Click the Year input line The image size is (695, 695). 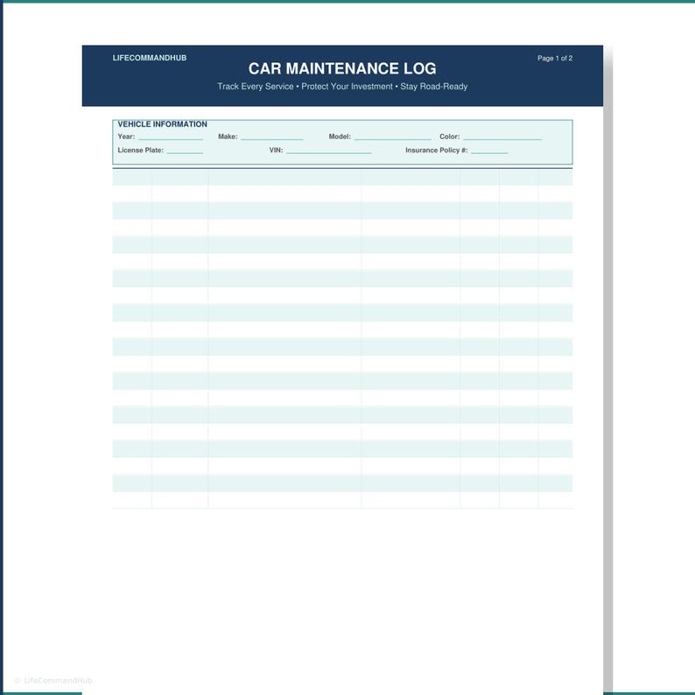(171, 139)
